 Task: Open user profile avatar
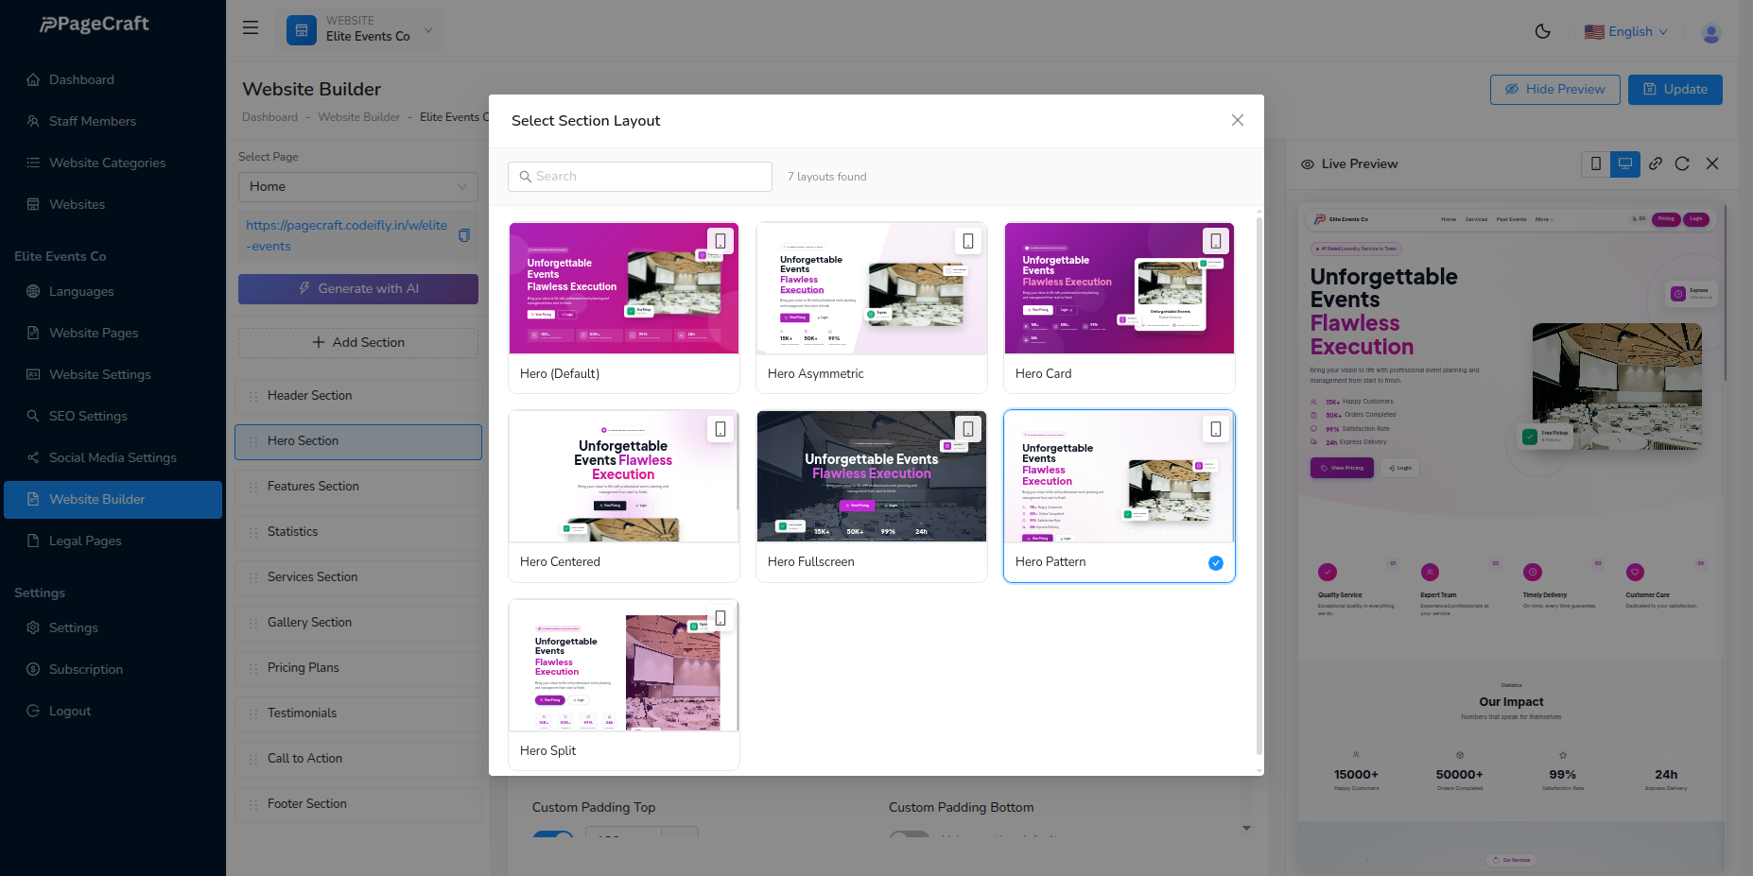pyautogui.click(x=1710, y=33)
